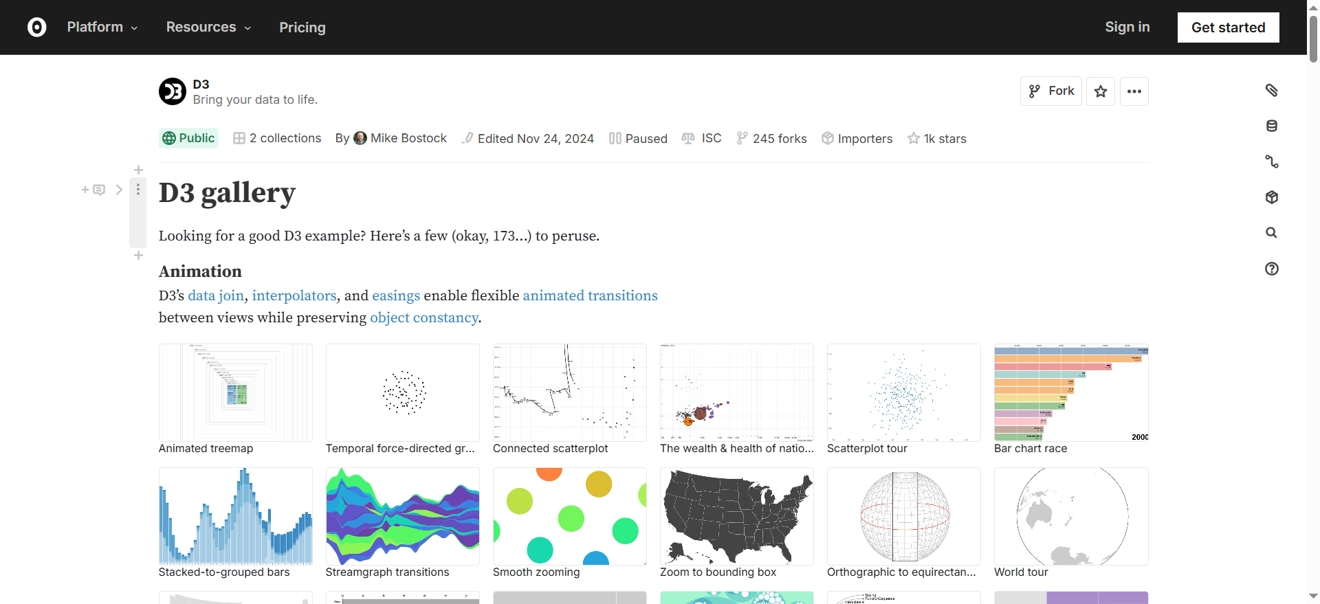Open the Animated treemap thumbnail
The width and height of the screenshot is (1320, 604).
click(x=236, y=392)
